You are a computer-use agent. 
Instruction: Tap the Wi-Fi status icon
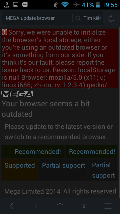[65, 5]
